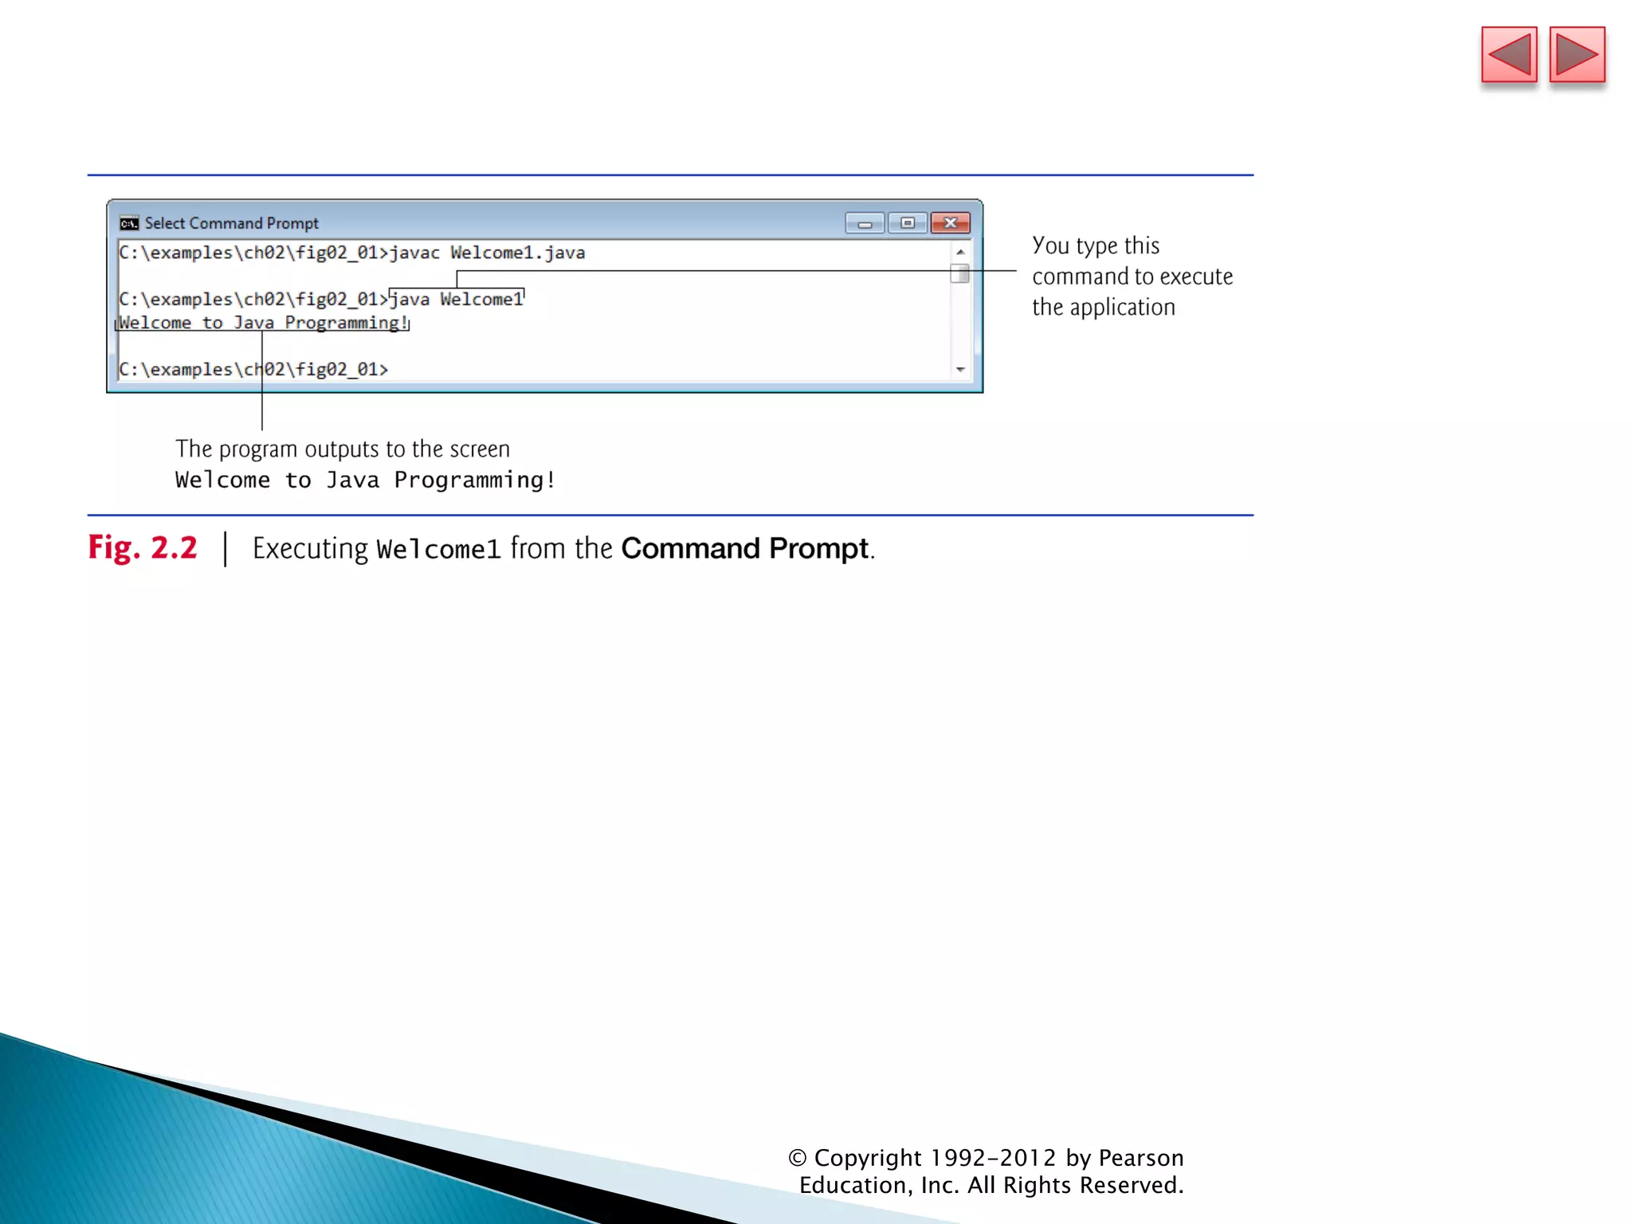Click the Command Prompt title bar icon
Image resolution: width=1632 pixels, height=1224 pixels.
tap(128, 223)
